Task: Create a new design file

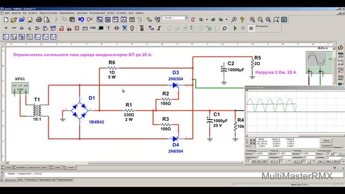Action: coord(6,19)
